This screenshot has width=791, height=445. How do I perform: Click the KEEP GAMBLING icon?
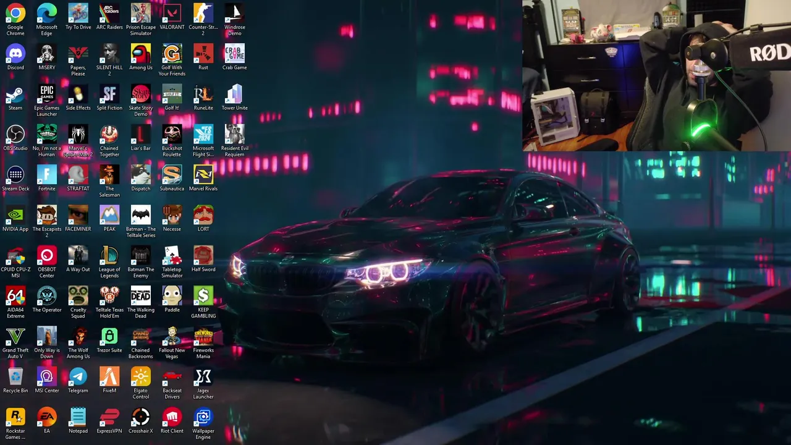203,295
